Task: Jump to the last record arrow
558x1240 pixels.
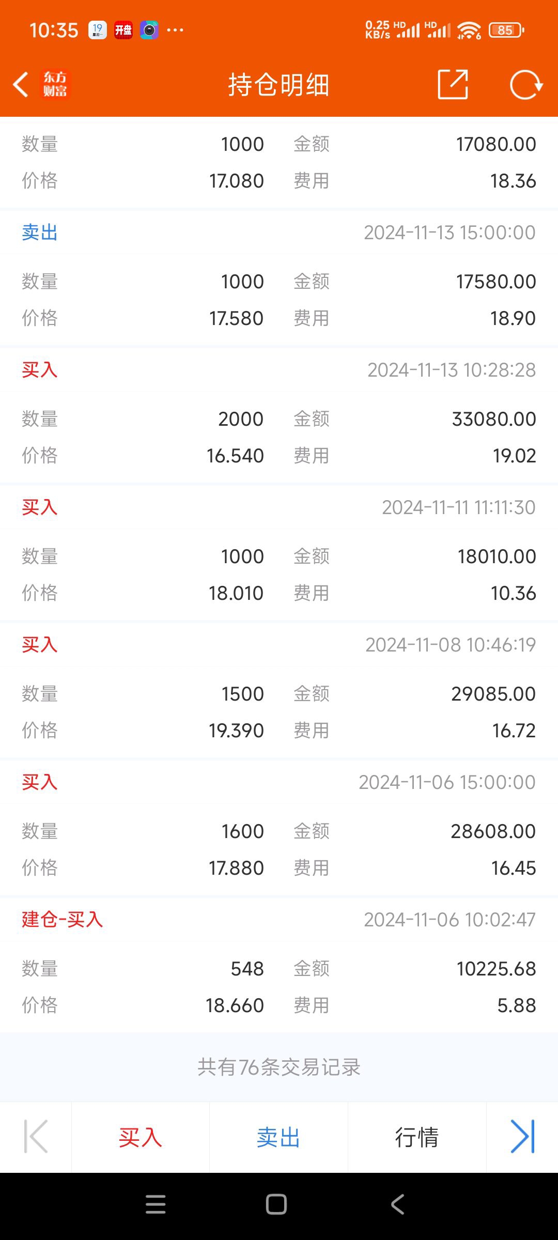Action: pos(522,1137)
